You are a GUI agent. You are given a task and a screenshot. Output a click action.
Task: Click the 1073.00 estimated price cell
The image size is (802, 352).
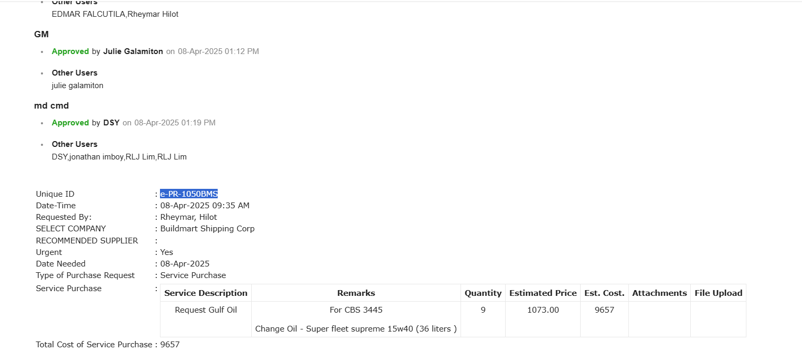pyautogui.click(x=543, y=310)
